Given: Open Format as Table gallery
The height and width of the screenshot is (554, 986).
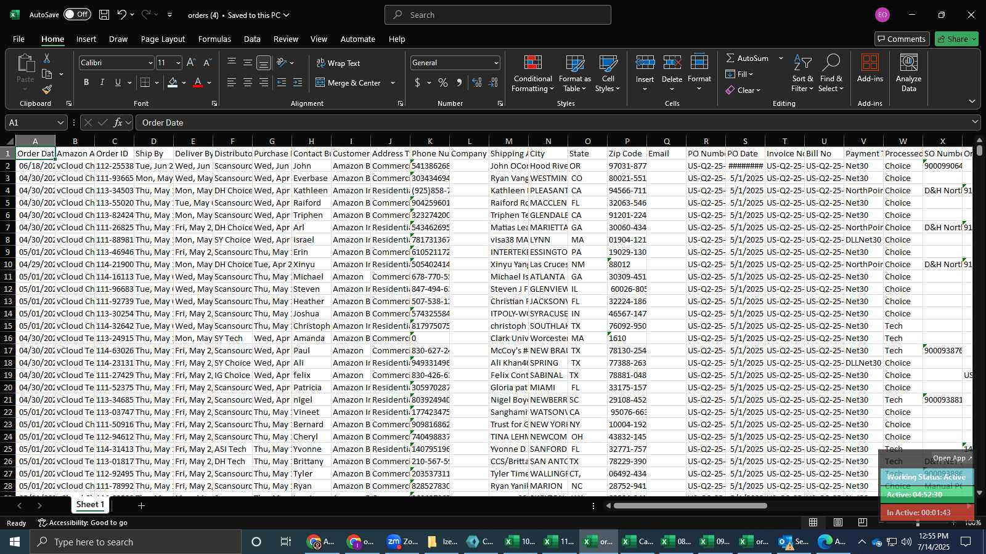Looking at the screenshot, I should point(574,74).
